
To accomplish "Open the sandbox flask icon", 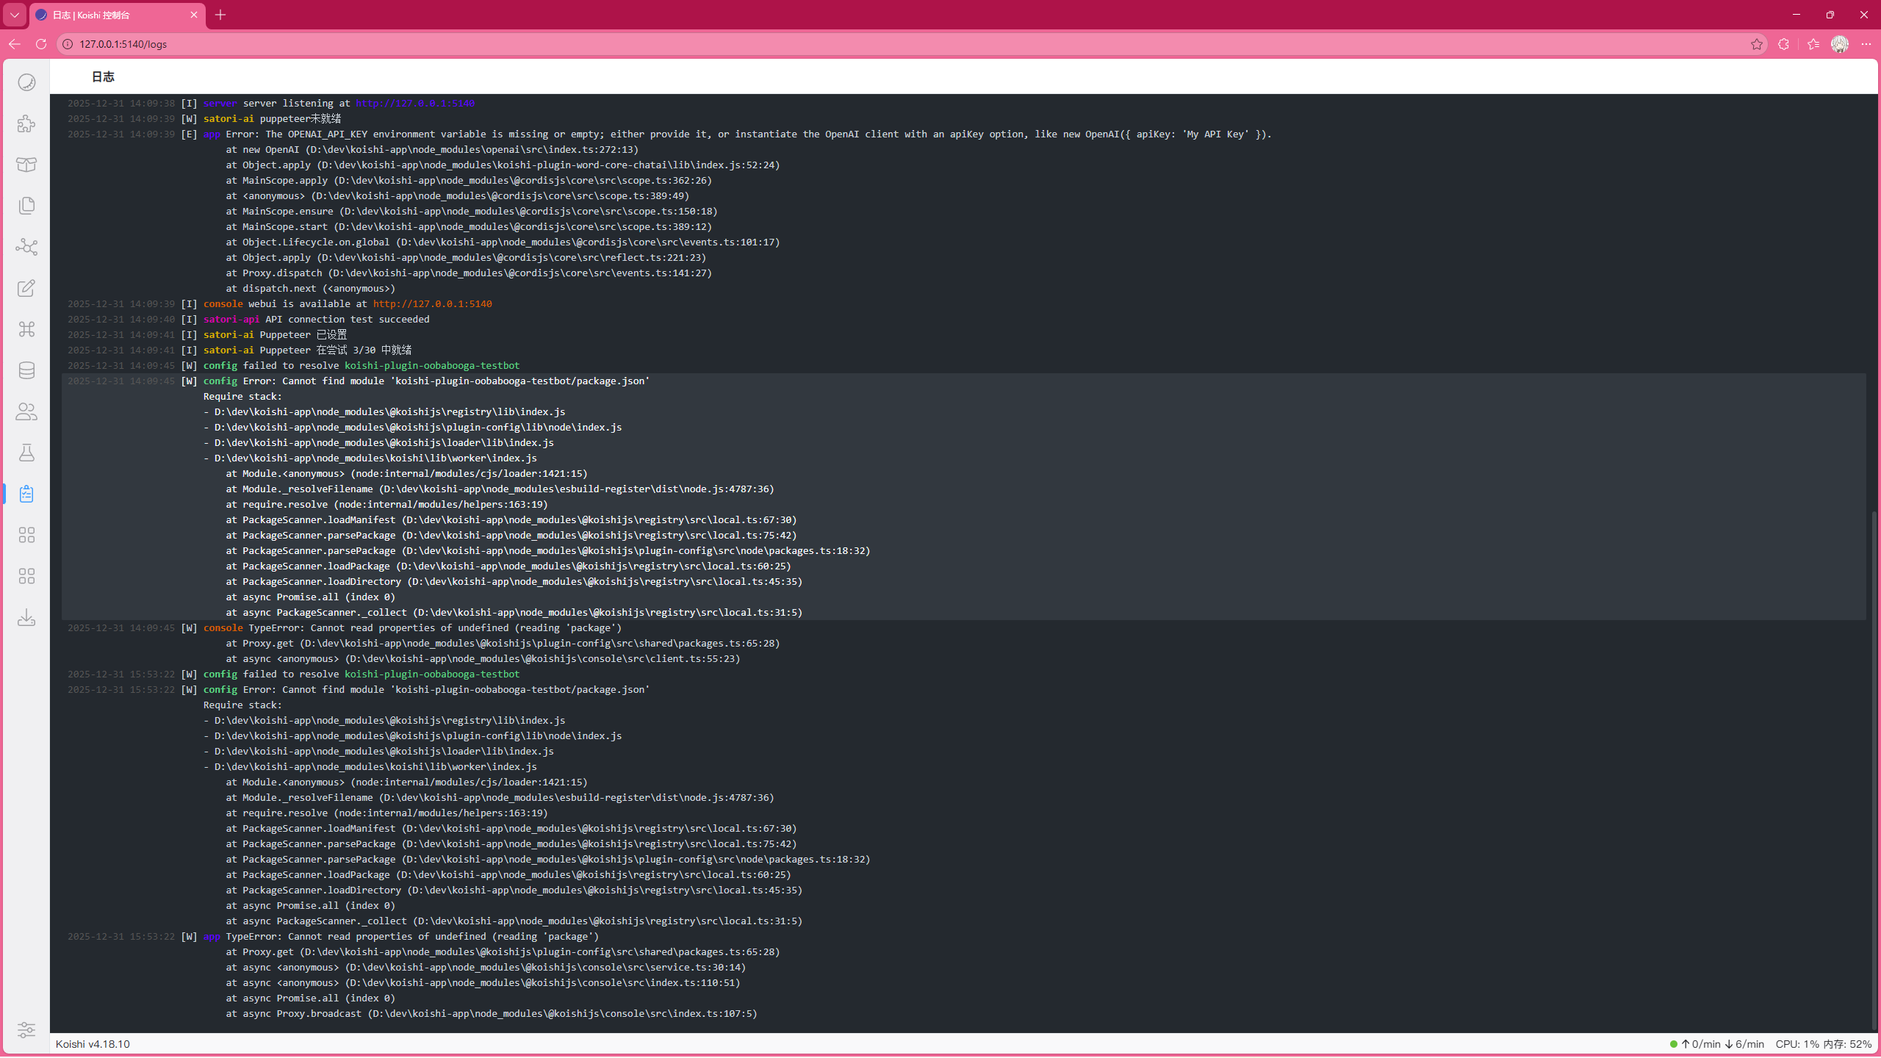I will click(x=26, y=453).
